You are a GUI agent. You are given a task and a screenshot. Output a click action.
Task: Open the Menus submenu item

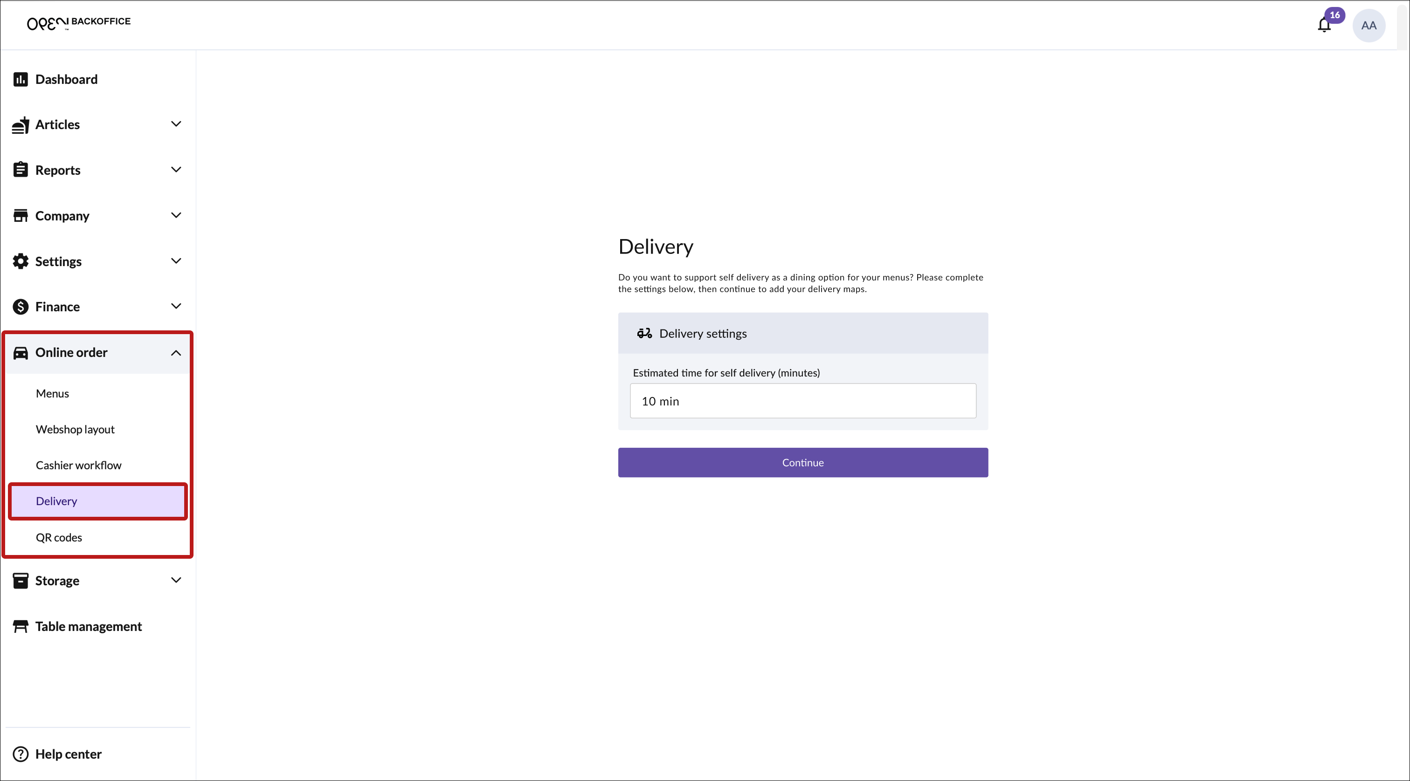[53, 394]
